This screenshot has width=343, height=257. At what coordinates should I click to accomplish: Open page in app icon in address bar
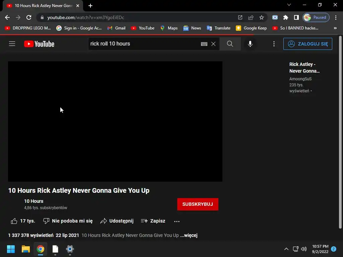[240, 17]
